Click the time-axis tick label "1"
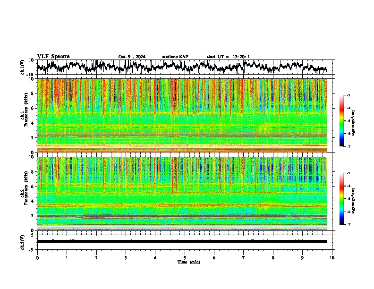The width and height of the screenshot is (374, 289). pyautogui.click(x=67, y=258)
